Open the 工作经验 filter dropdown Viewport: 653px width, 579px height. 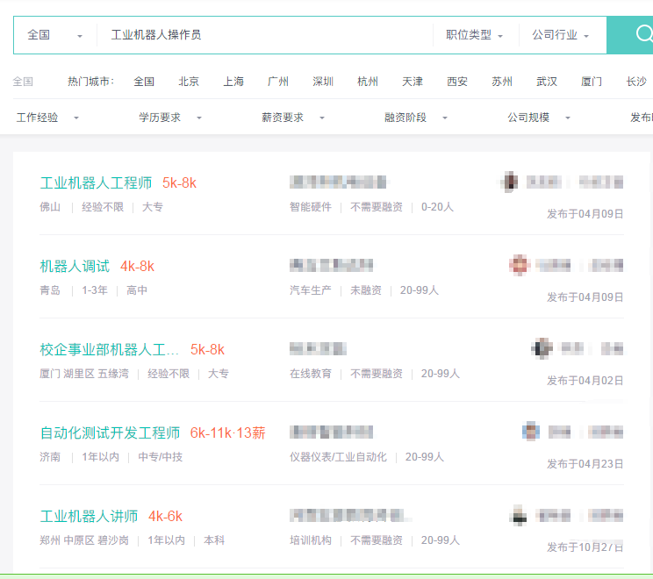(x=47, y=118)
